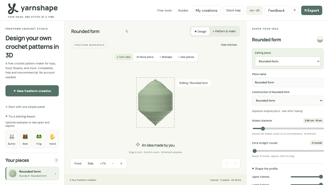Click the Feedback button
This screenshot has width=329, height=185.
[276, 10]
